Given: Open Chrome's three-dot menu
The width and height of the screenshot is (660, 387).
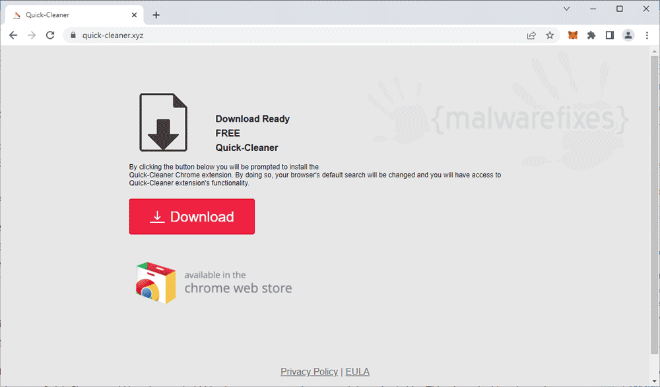Looking at the screenshot, I should click(647, 36).
